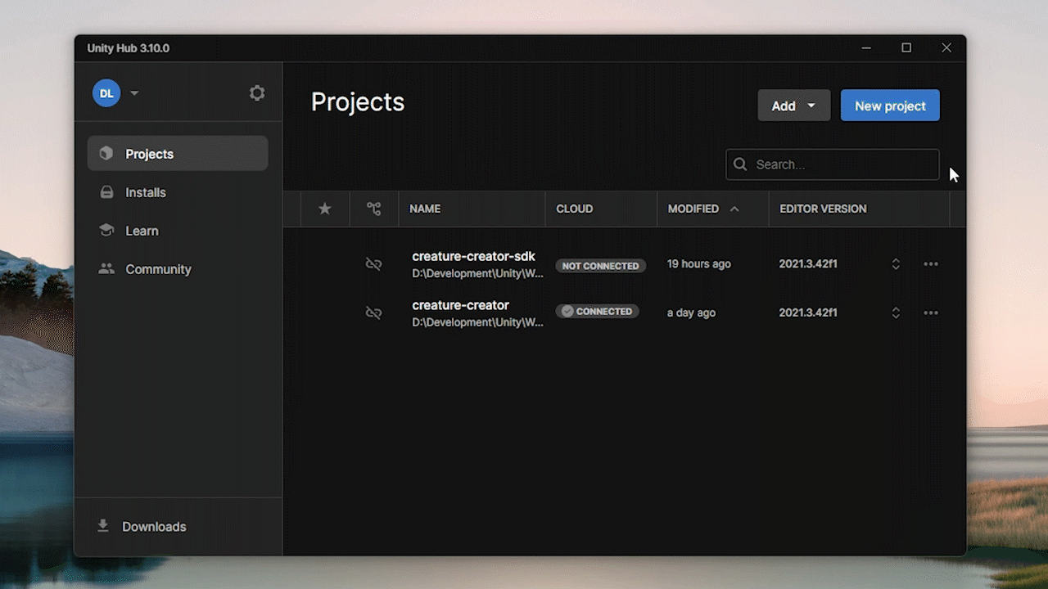Image resolution: width=1048 pixels, height=589 pixels.
Task: Click the Community people icon
Action: click(x=106, y=269)
